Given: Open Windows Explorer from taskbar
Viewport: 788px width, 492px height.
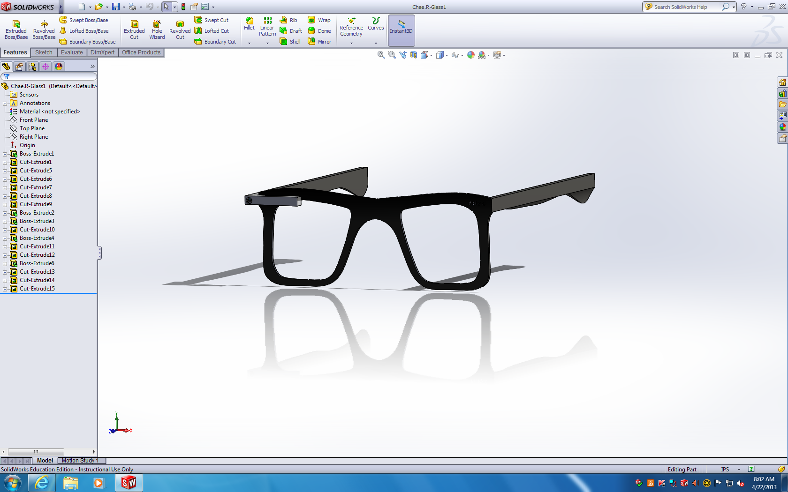Looking at the screenshot, I should (x=71, y=483).
